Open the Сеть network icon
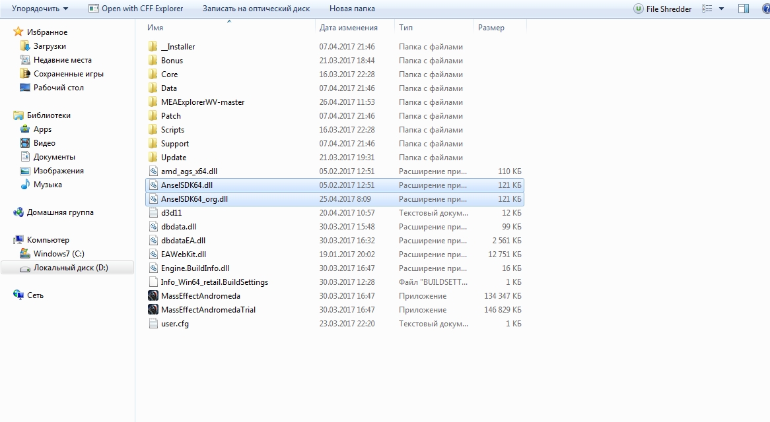This screenshot has height=422, width=770. click(x=18, y=295)
